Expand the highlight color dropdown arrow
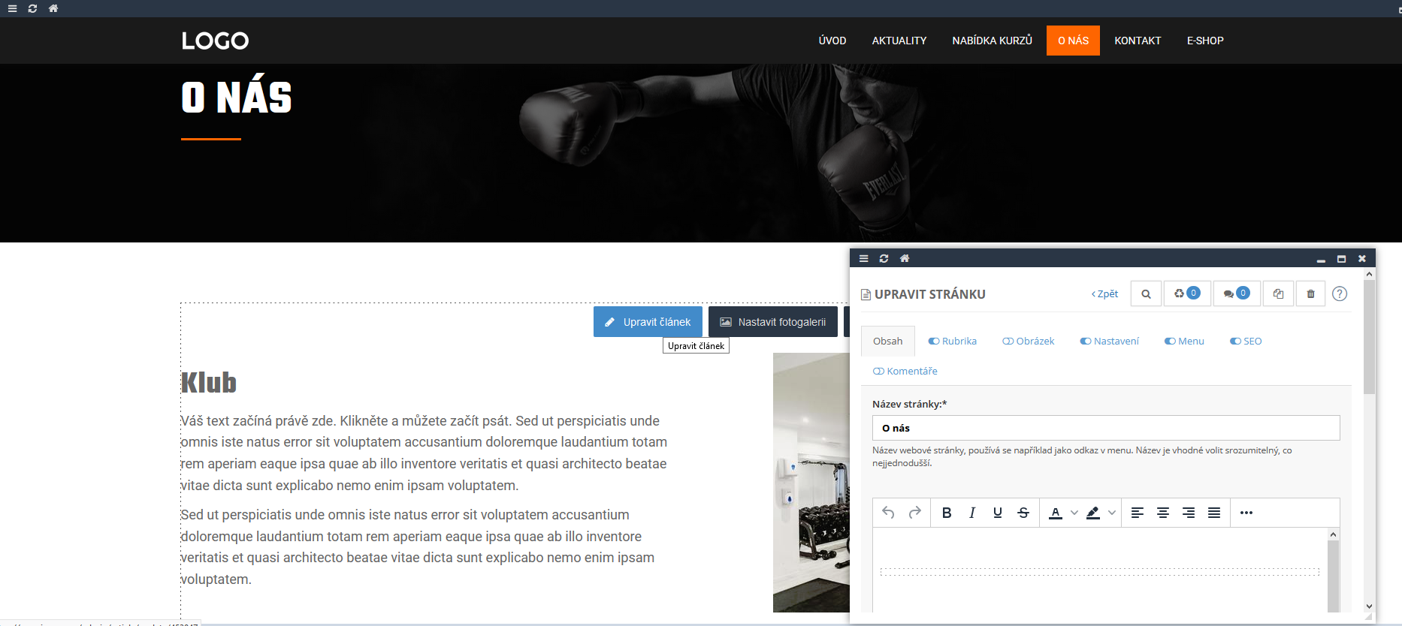 [1112, 513]
